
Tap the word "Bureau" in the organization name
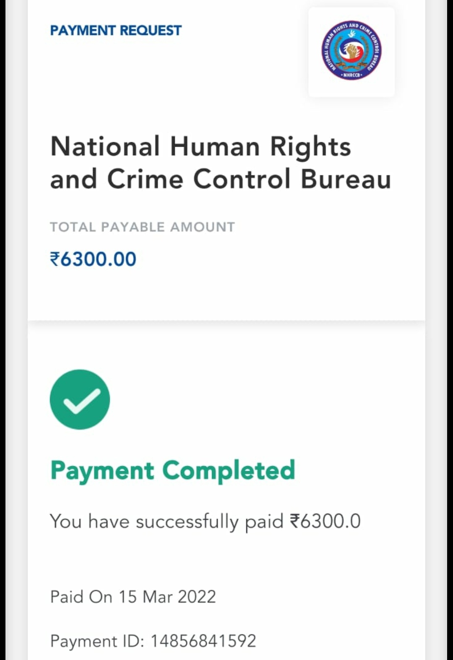point(346,179)
